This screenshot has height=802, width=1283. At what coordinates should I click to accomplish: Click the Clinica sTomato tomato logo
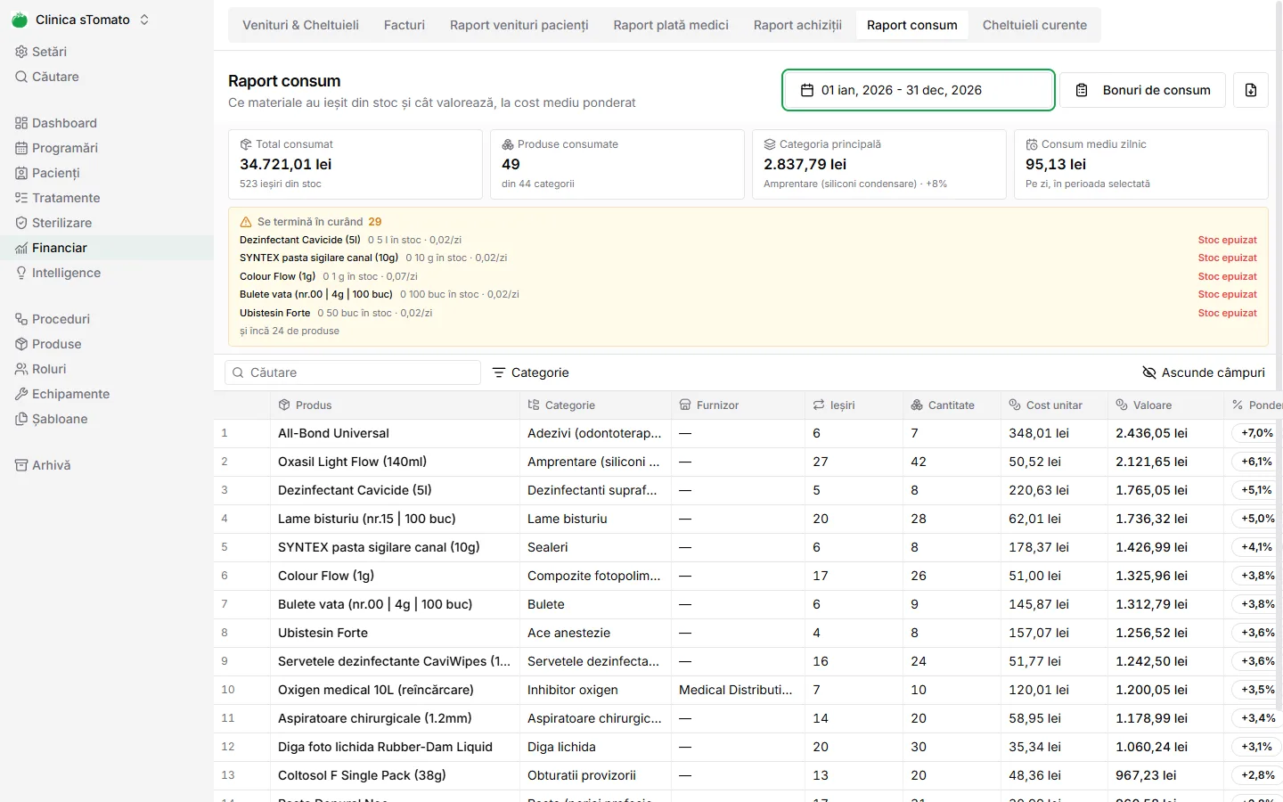(x=20, y=20)
